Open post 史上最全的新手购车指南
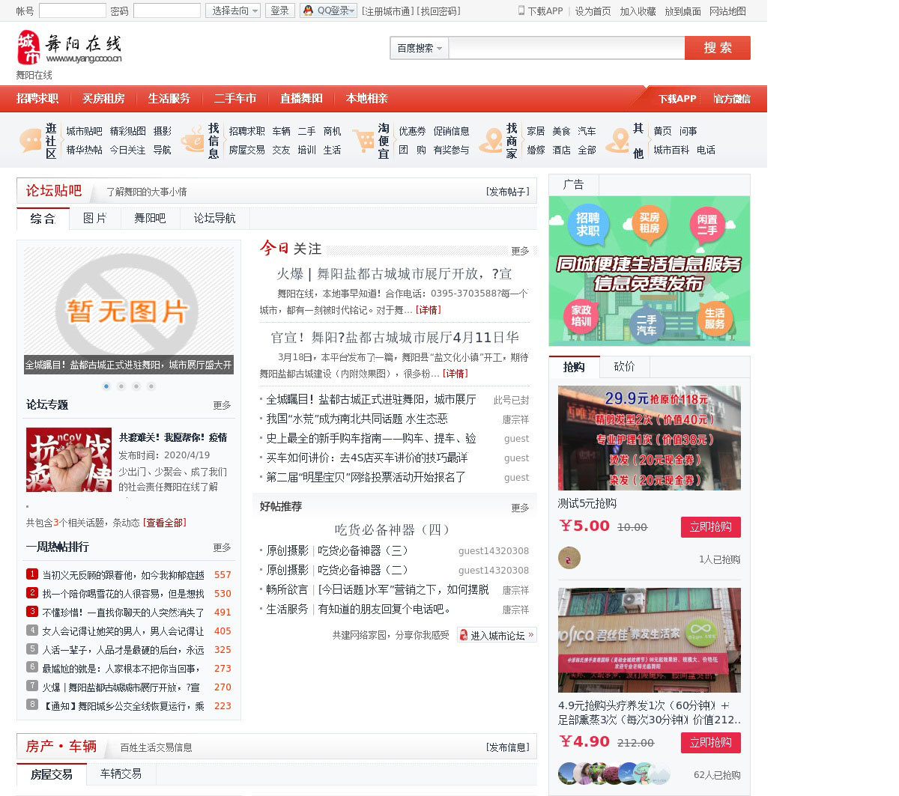The width and height of the screenshot is (899, 796). click(371, 439)
